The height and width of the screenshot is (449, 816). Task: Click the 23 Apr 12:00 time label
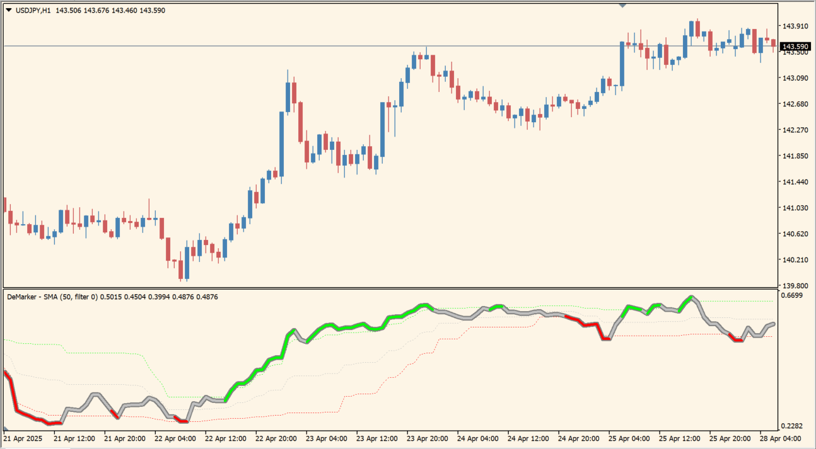pyautogui.click(x=377, y=438)
